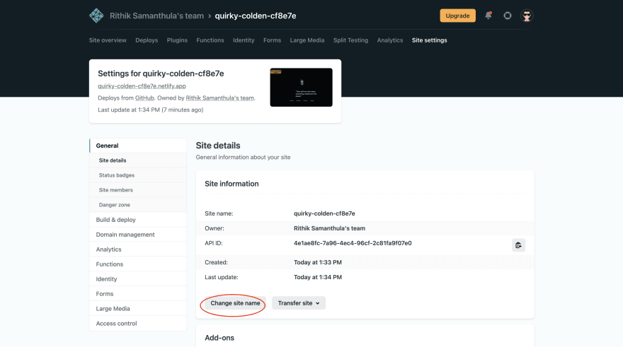Image resolution: width=623 pixels, height=347 pixels.
Task: Go to Danger zone in the sidebar
Action: [138, 205]
